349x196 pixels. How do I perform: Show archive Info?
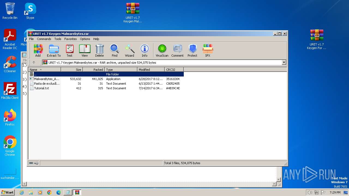[145, 51]
